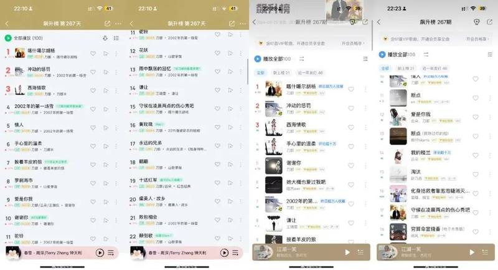Open the three-dot menu for 十送红军

coord(241,183)
